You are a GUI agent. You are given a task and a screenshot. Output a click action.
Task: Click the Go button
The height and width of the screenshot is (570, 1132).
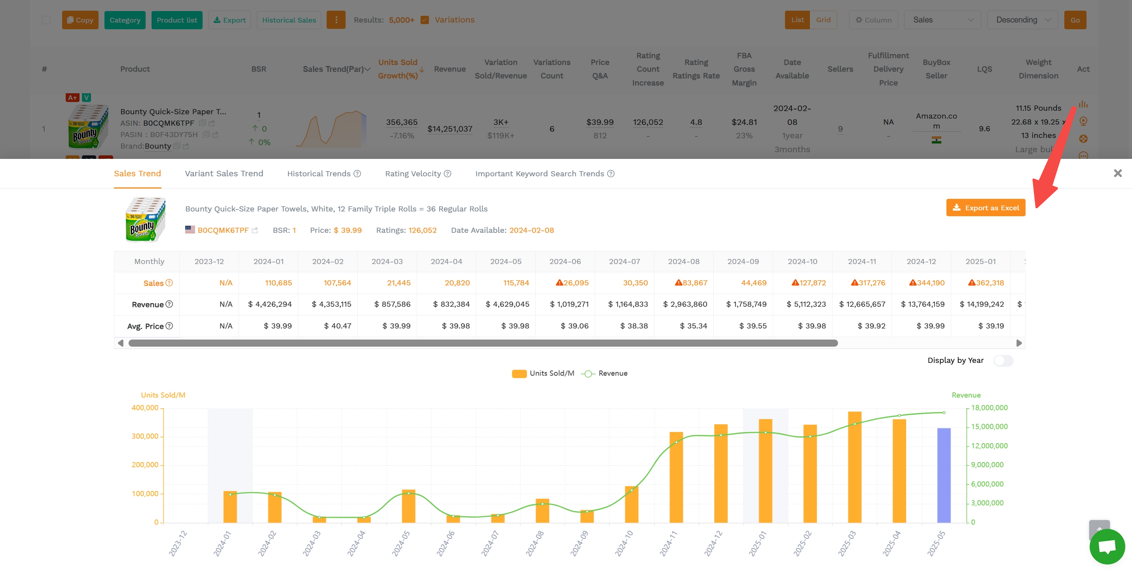tap(1075, 20)
